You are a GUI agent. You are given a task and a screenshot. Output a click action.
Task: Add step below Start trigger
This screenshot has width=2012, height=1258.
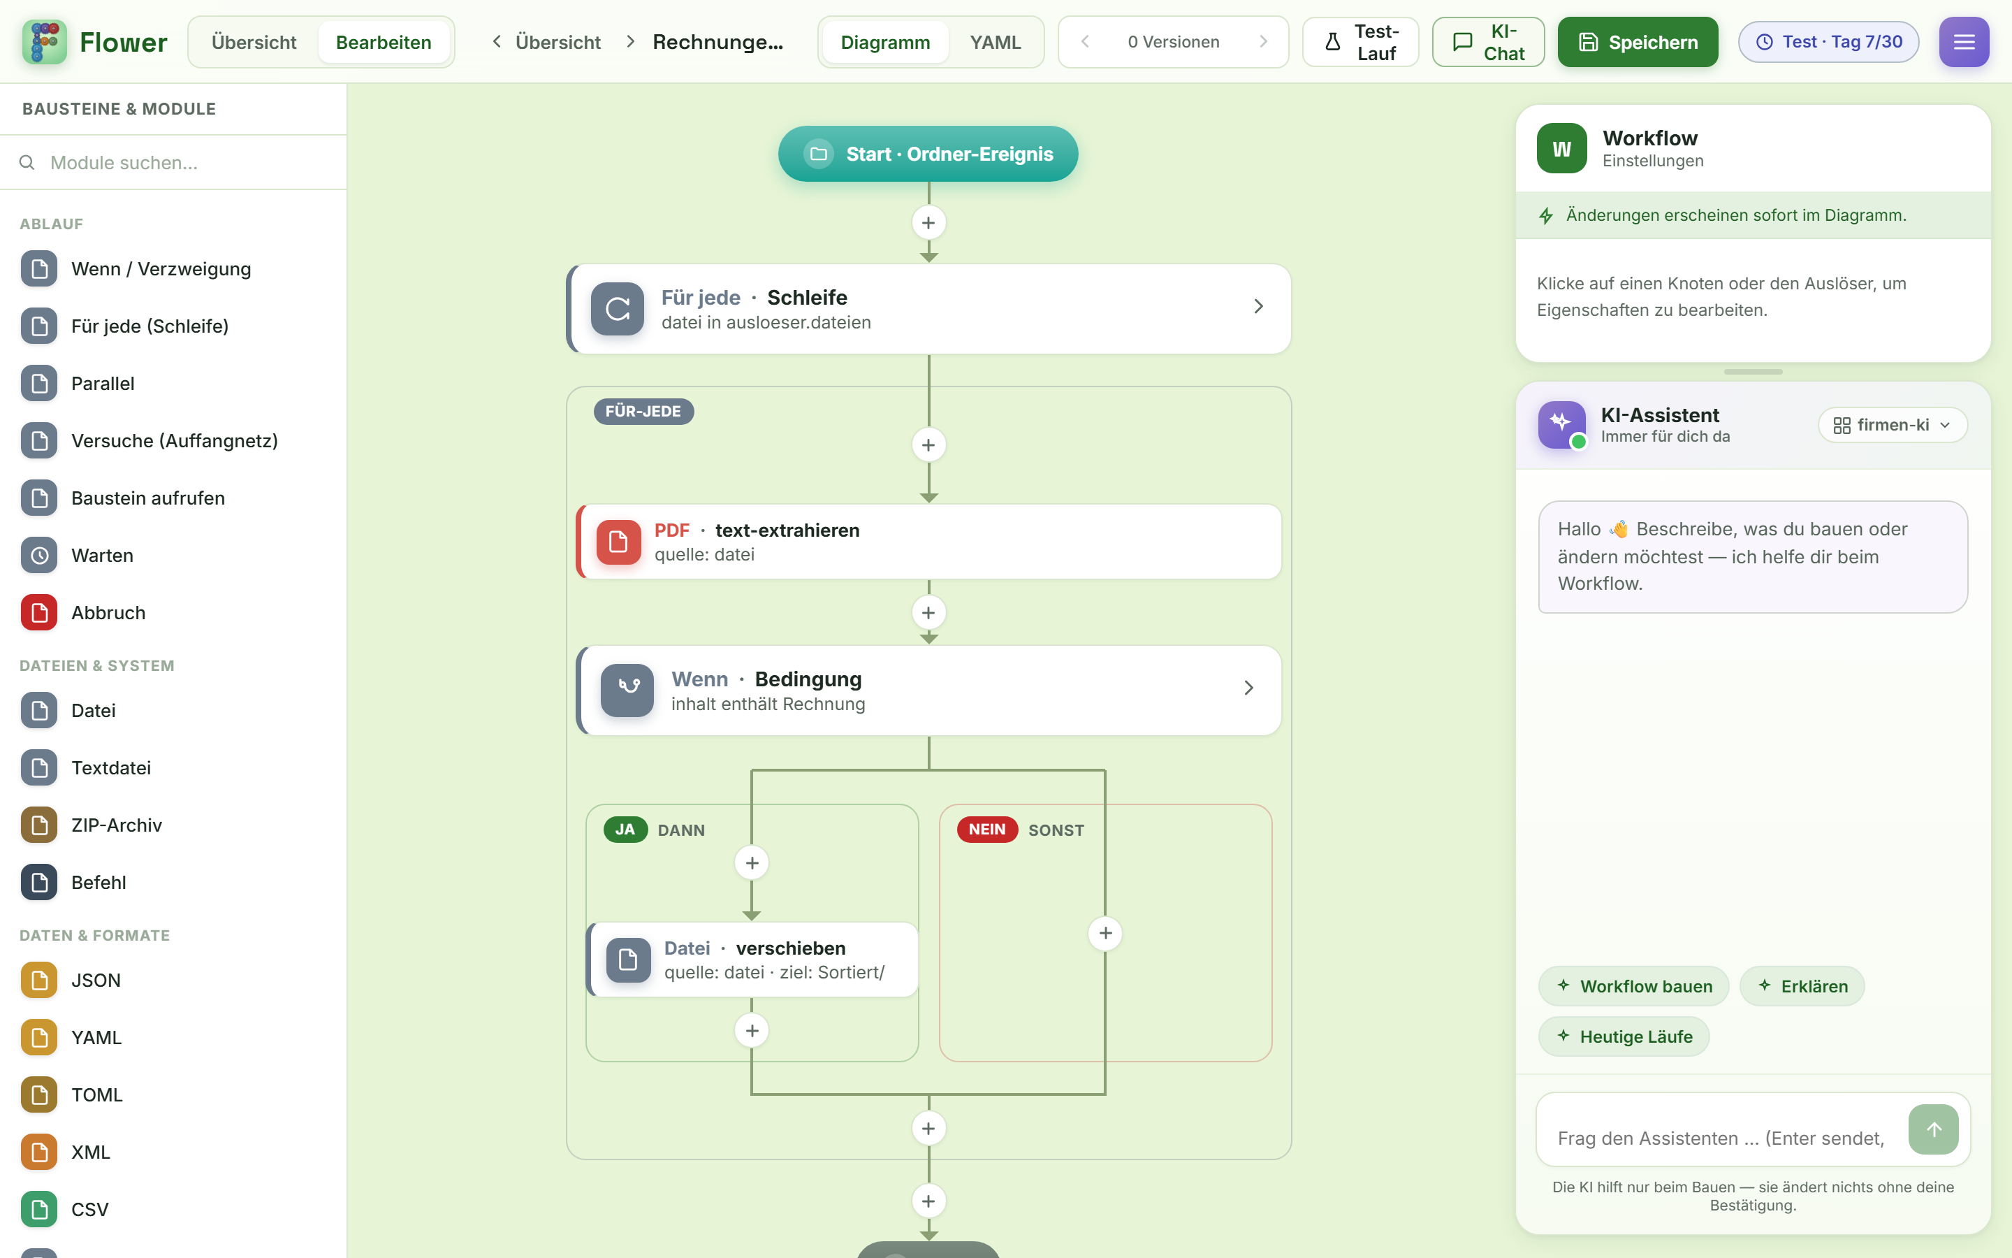928,223
